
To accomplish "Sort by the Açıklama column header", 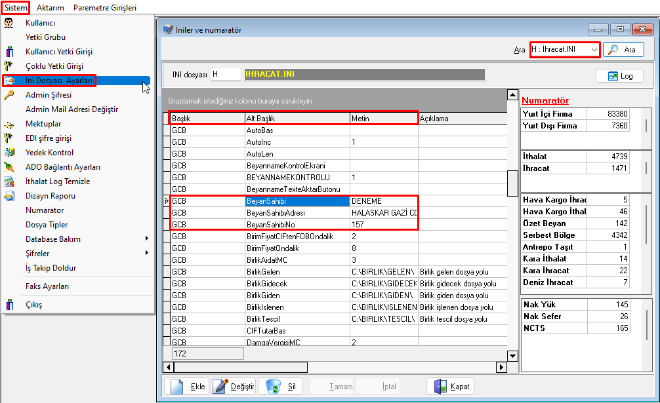I will click(x=463, y=119).
